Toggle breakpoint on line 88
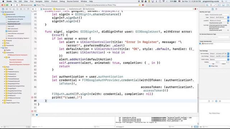 (x=32, y=97)
